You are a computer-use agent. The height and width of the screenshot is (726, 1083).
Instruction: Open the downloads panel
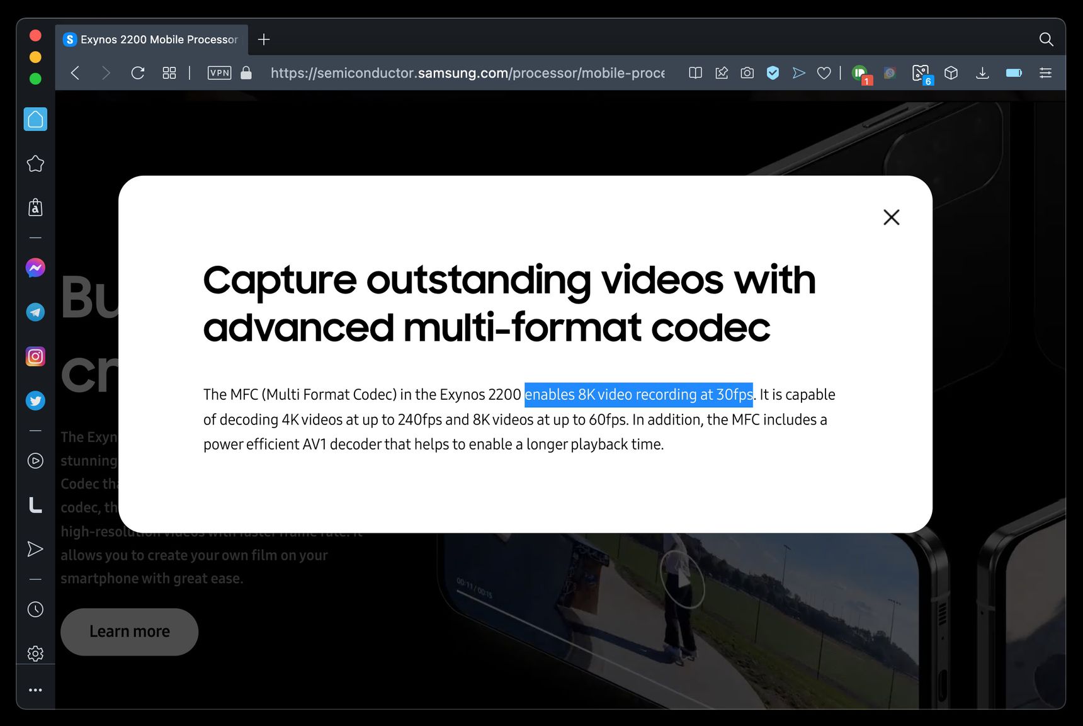pos(982,73)
